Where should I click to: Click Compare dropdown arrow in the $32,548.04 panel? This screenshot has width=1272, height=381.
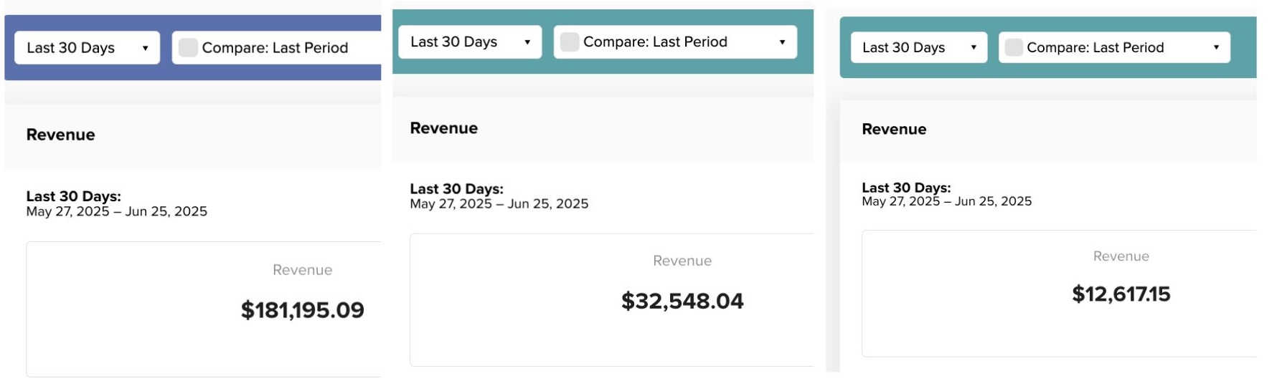coord(782,42)
